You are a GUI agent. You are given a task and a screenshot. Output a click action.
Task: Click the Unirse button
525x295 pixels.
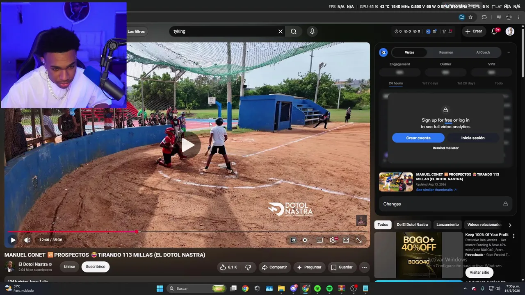69,267
